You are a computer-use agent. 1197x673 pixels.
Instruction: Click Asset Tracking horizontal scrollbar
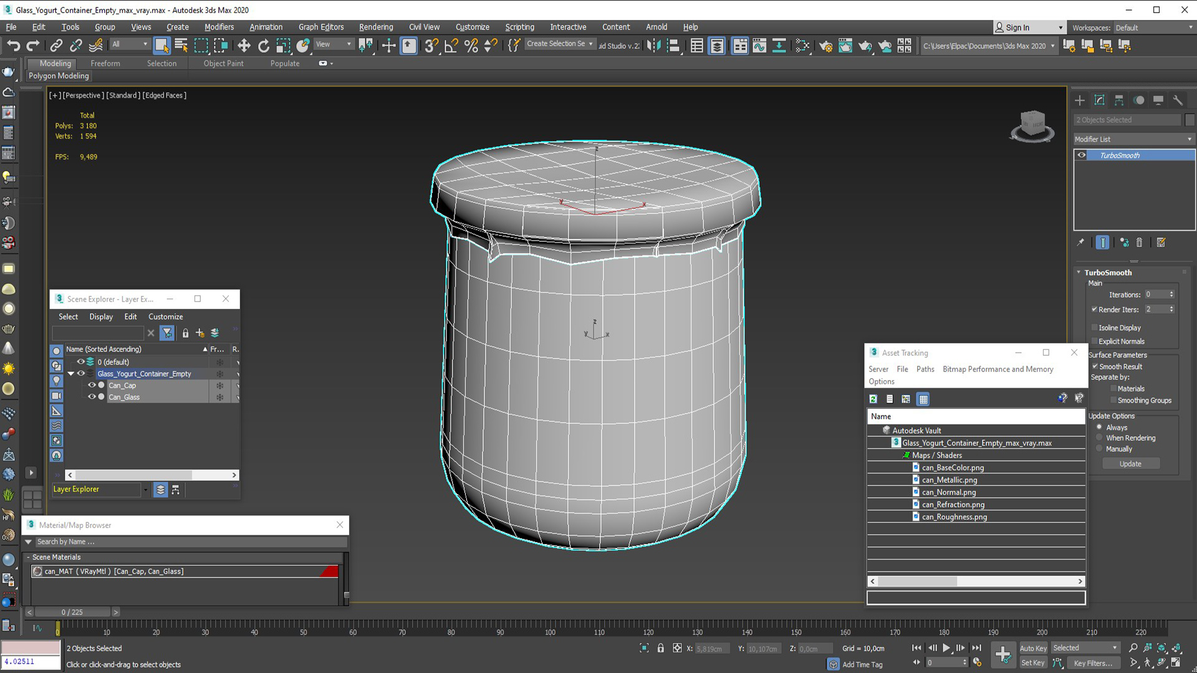[x=917, y=581]
